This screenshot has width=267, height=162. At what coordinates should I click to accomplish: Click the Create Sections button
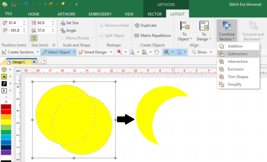[18, 52]
